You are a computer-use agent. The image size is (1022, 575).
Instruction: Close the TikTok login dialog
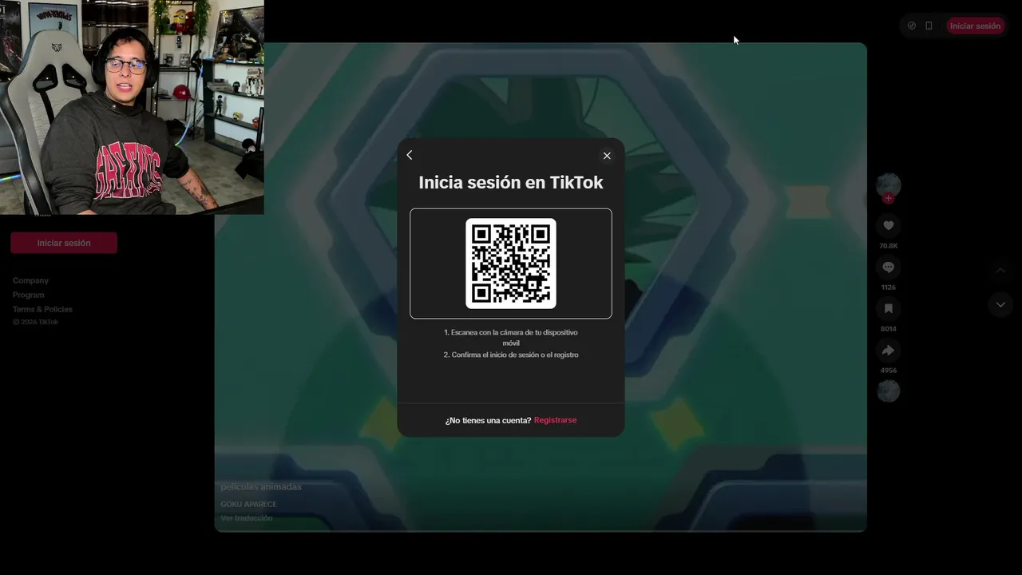[x=607, y=156]
